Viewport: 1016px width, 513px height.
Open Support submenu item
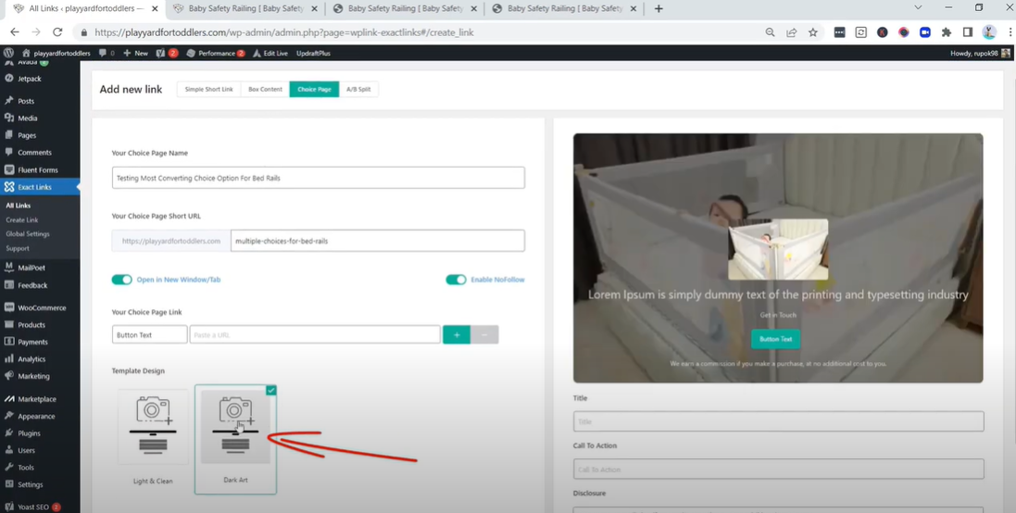pyautogui.click(x=18, y=248)
